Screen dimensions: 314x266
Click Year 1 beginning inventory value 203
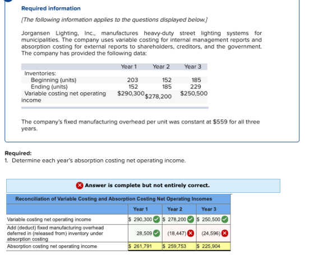[132, 80]
